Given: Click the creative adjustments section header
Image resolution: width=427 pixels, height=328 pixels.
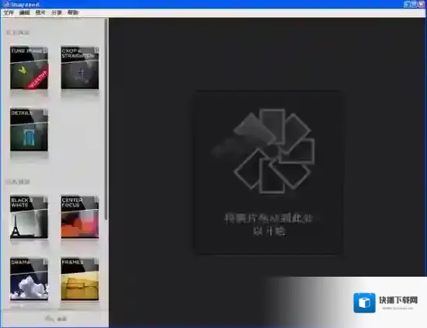Looking at the screenshot, I should (x=17, y=182).
